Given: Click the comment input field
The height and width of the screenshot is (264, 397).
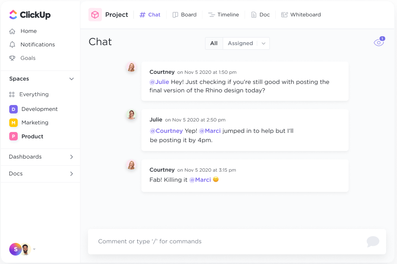Looking at the screenshot, I should coord(227,242).
